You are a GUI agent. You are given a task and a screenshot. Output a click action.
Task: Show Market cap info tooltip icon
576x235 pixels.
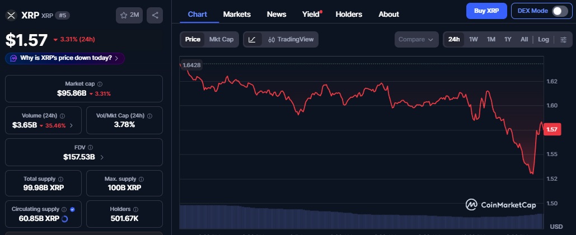pyautogui.click(x=100, y=84)
